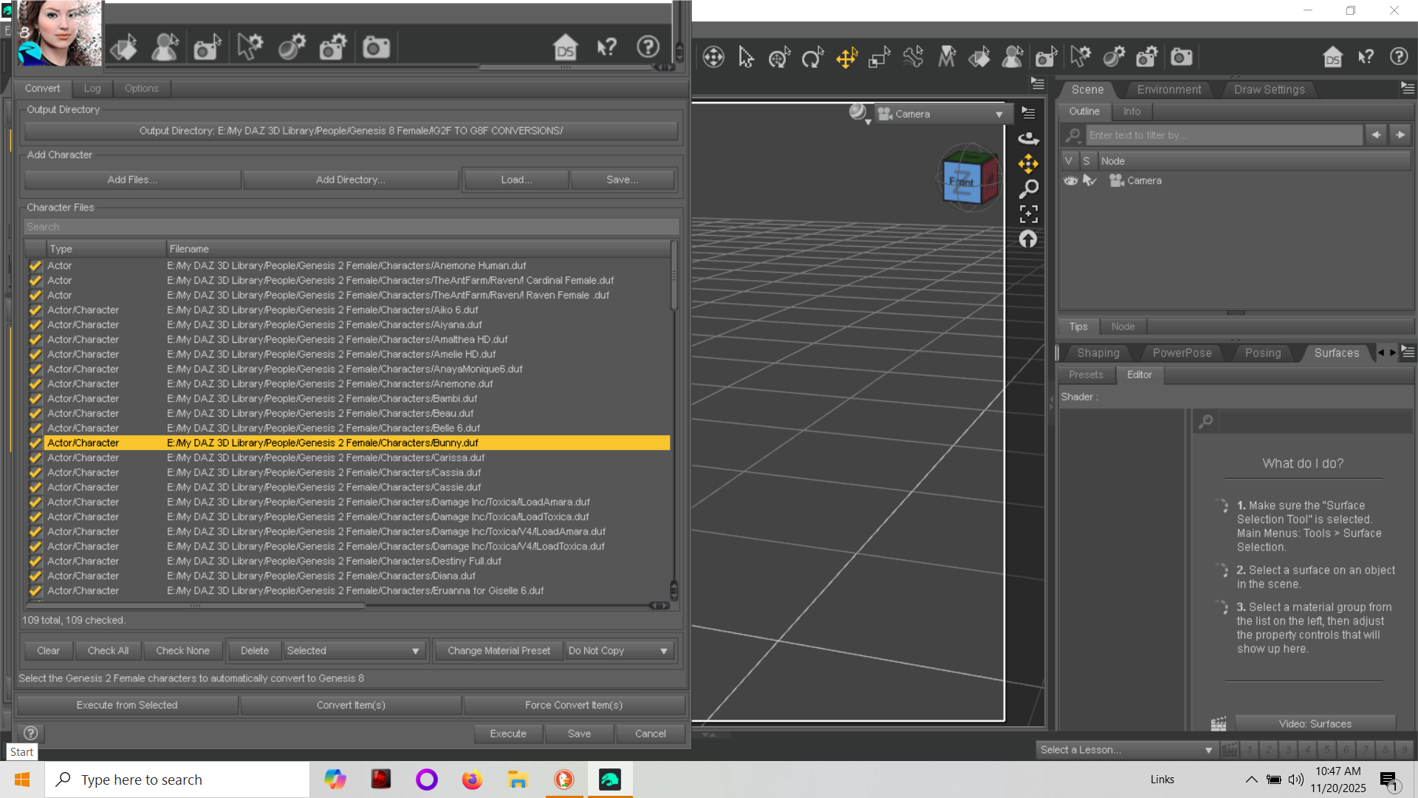Uncheck the Anemone Human.duf checkbox
The width and height of the screenshot is (1418, 798).
[x=35, y=266]
